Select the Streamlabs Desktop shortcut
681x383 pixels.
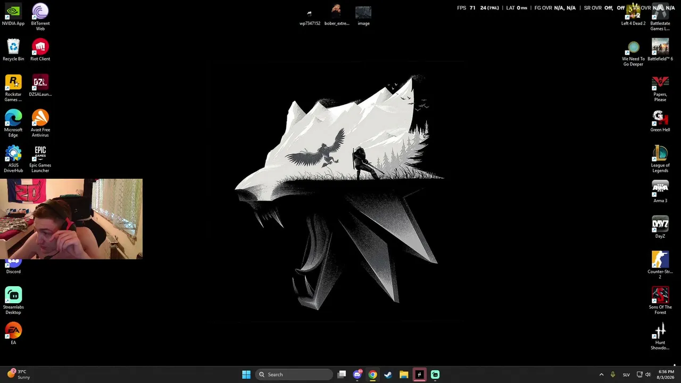click(x=13, y=301)
